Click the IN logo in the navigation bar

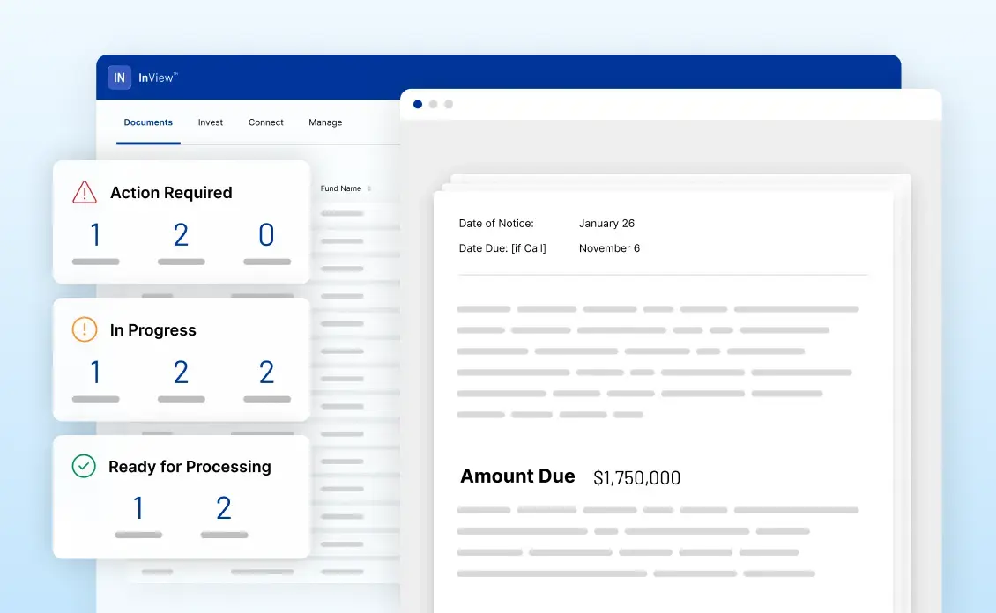119,77
